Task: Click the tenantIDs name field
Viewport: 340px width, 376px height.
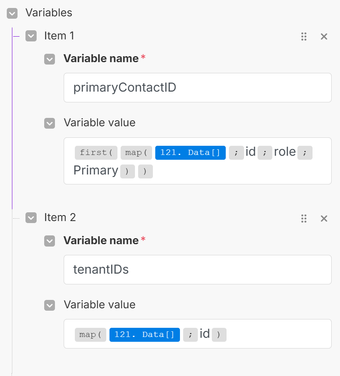Action: [197, 270]
